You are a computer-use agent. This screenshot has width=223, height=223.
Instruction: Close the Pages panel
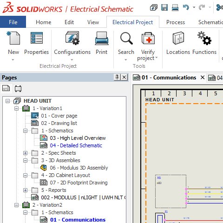point(124,77)
